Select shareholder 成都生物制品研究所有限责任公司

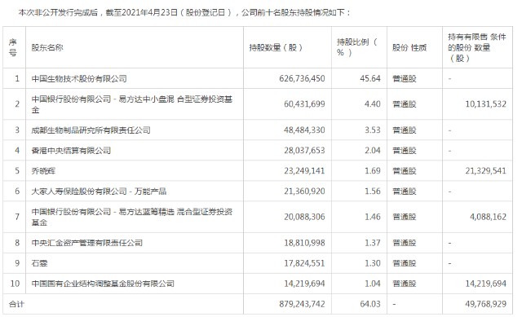pos(91,130)
